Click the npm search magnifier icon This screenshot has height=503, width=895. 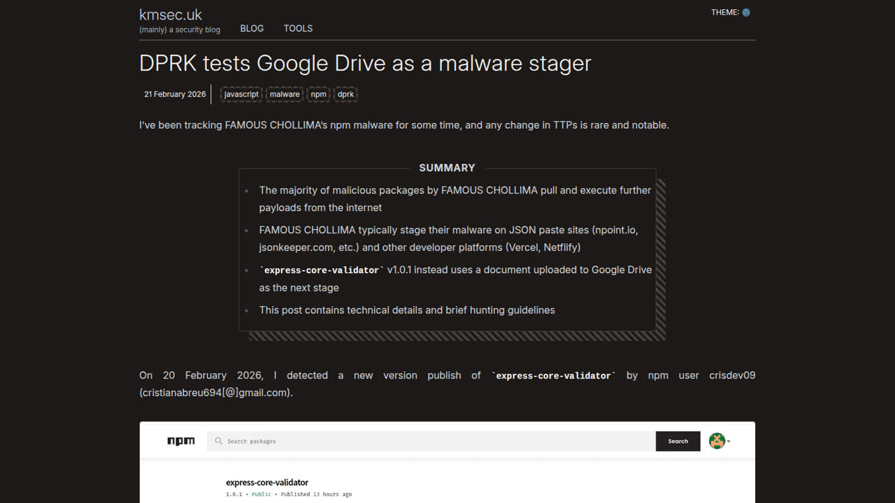pos(219,441)
